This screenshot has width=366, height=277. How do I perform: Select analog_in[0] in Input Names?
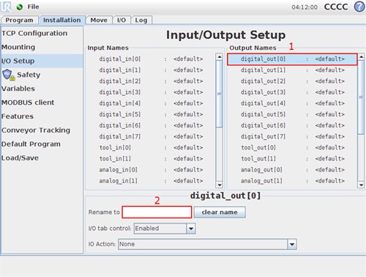[x=151, y=170]
